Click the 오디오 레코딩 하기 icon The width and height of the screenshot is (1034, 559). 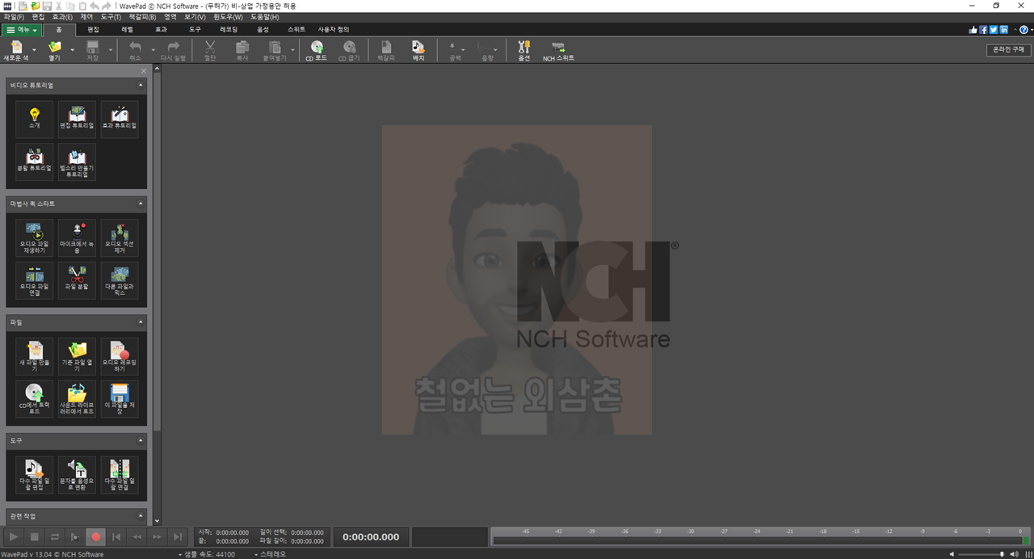coord(120,356)
